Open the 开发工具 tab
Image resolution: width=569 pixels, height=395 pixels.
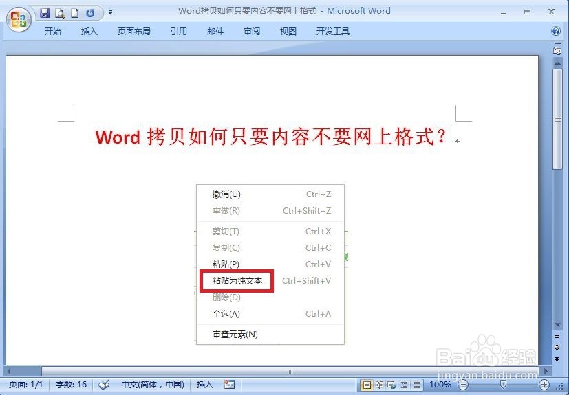(x=333, y=32)
